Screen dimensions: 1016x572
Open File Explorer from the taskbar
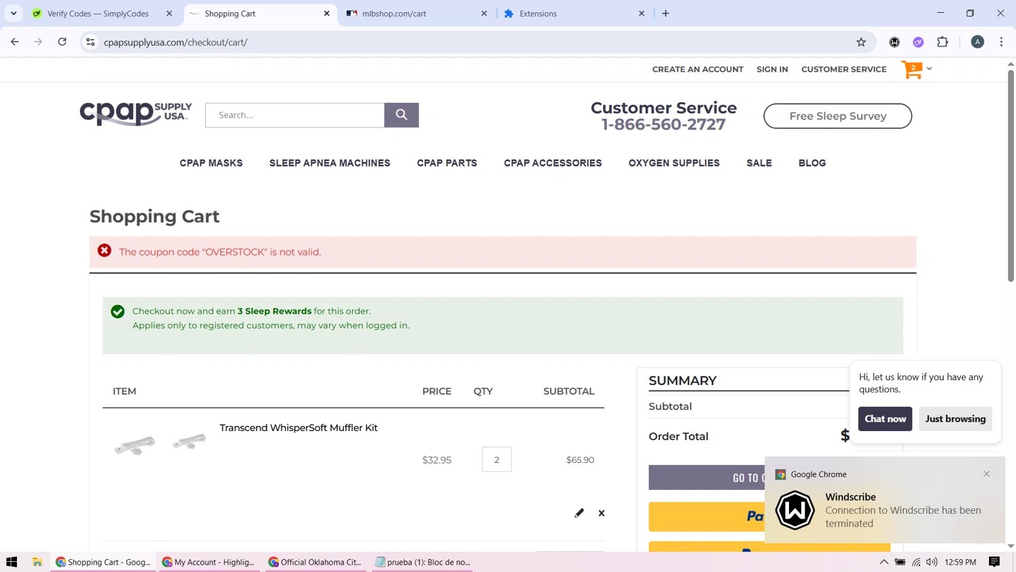click(x=37, y=562)
